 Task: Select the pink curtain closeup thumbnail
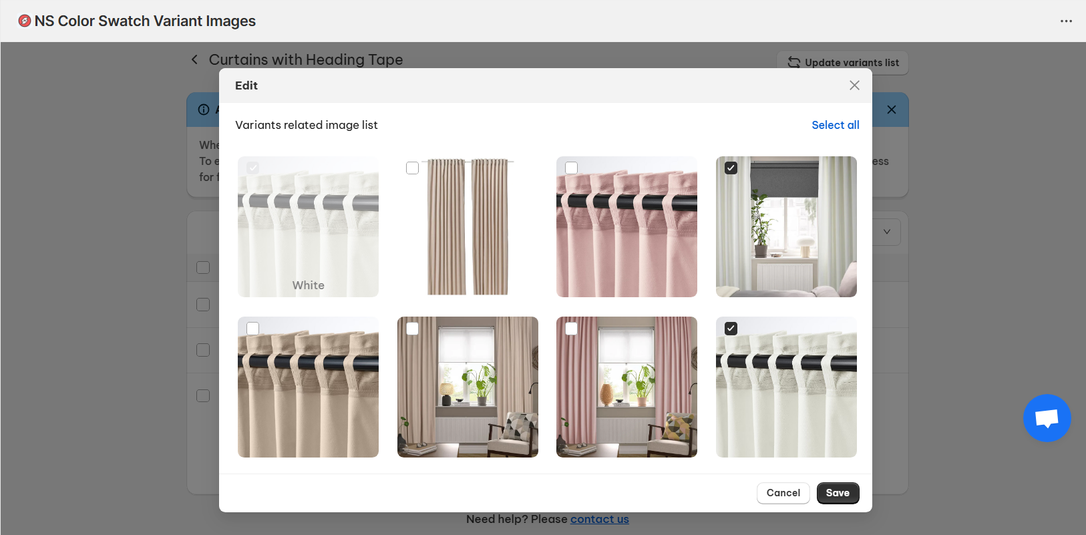click(626, 227)
